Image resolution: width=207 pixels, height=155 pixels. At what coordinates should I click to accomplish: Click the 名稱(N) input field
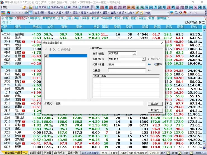(x=99, y=104)
